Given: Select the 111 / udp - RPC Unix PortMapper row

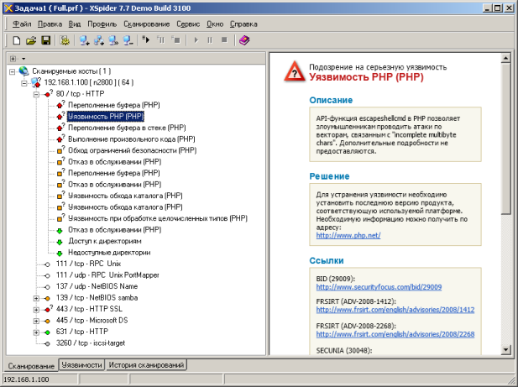Looking at the screenshot, I should point(107,275).
